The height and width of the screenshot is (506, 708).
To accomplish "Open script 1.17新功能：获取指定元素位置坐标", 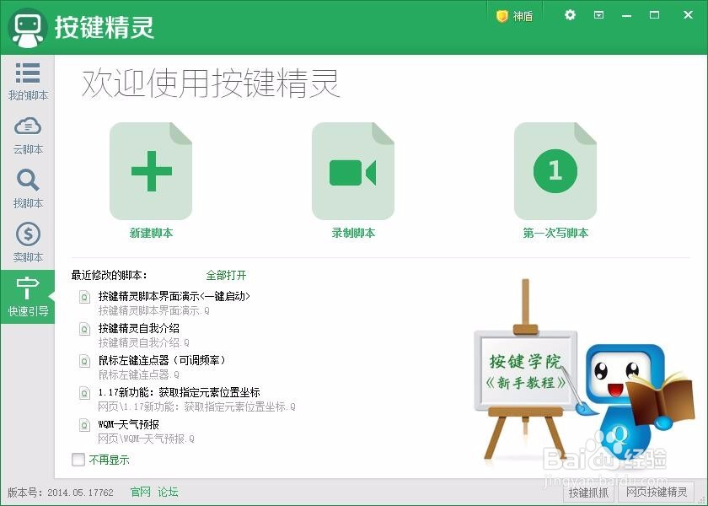I will pos(180,393).
